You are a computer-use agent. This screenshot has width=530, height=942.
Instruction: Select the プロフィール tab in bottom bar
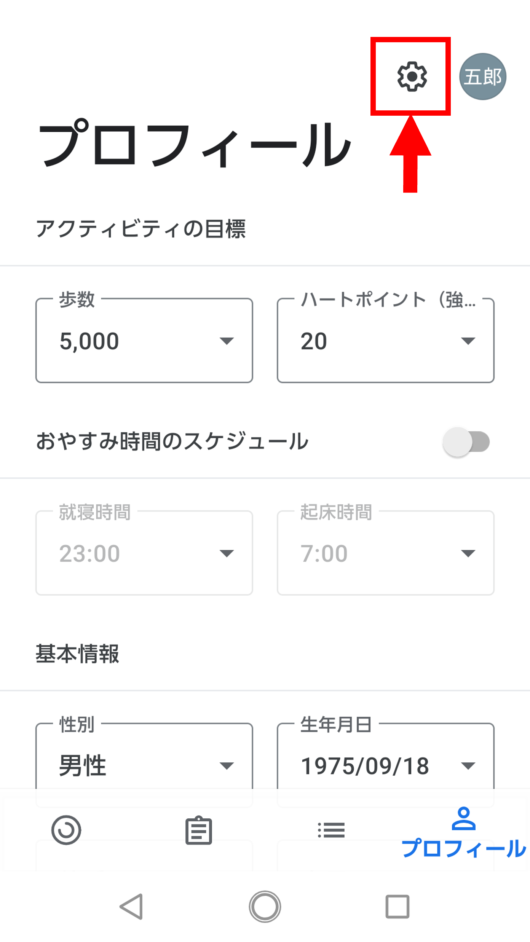[463, 834]
